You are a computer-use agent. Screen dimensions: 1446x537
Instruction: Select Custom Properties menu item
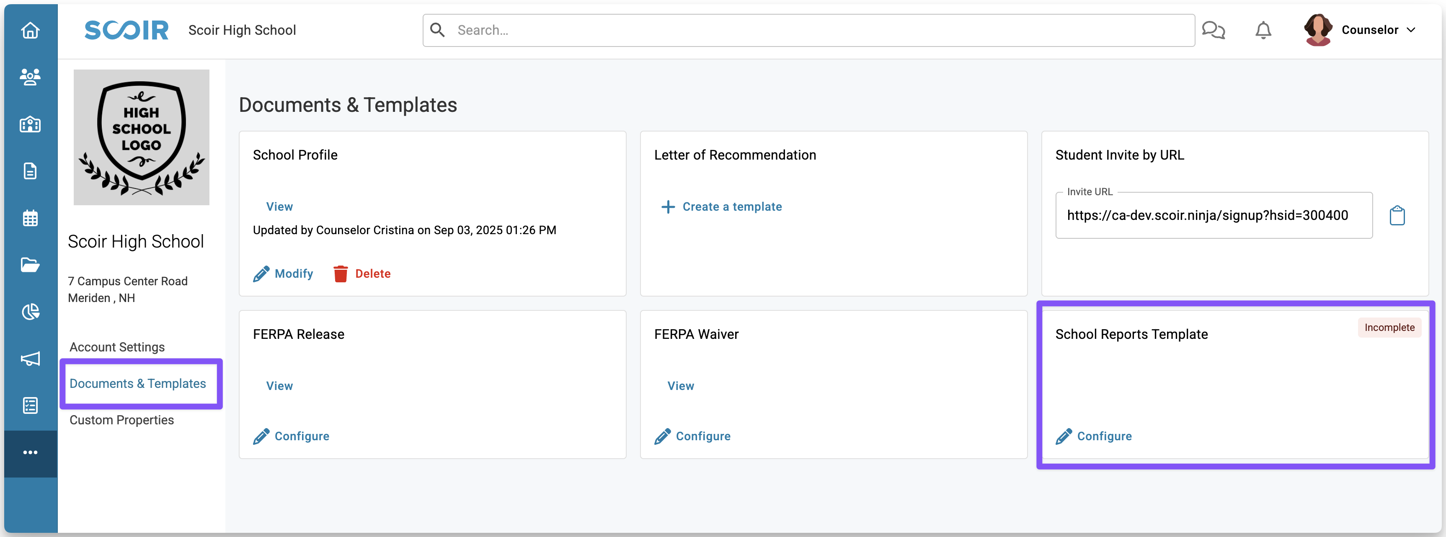coord(122,420)
